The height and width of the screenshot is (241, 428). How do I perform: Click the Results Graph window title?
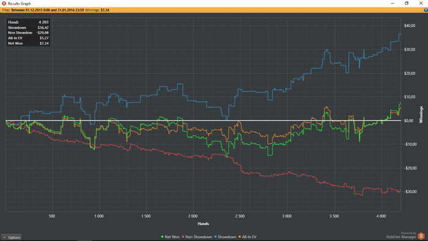19,4
